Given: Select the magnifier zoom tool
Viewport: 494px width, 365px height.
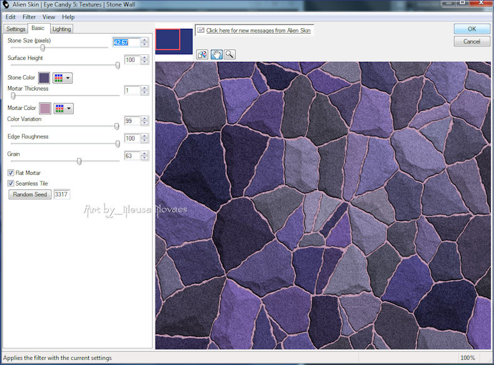Looking at the screenshot, I should pyautogui.click(x=229, y=54).
